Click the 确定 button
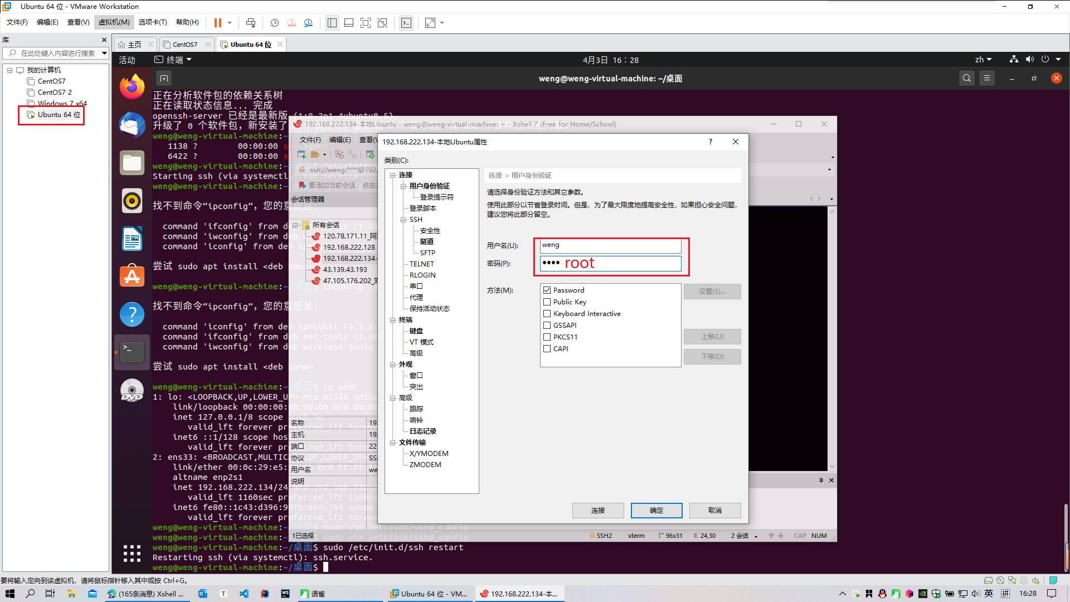 click(x=656, y=510)
